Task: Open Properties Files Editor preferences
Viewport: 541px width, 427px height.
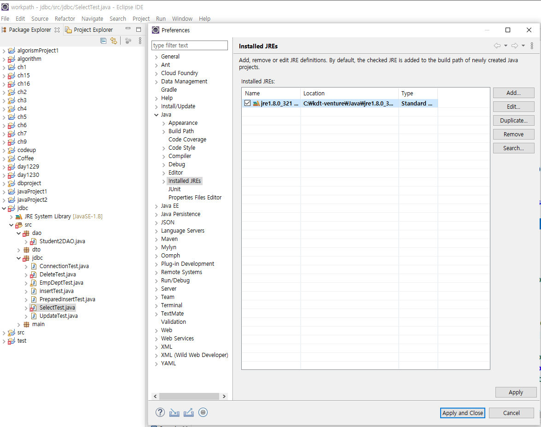Action: click(x=195, y=198)
